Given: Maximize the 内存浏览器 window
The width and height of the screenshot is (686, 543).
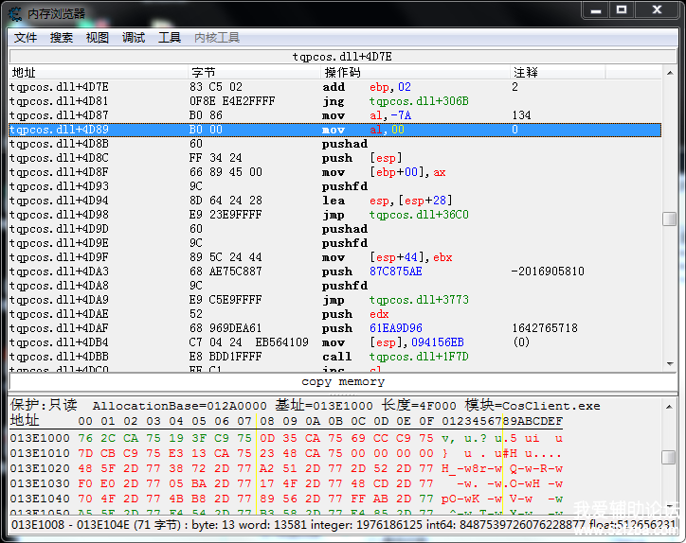Looking at the screenshot, I should tap(622, 10).
